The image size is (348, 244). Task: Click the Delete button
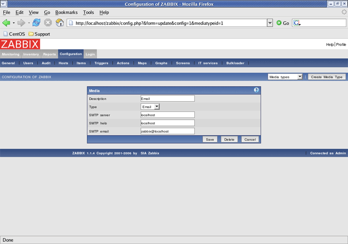coord(229,139)
